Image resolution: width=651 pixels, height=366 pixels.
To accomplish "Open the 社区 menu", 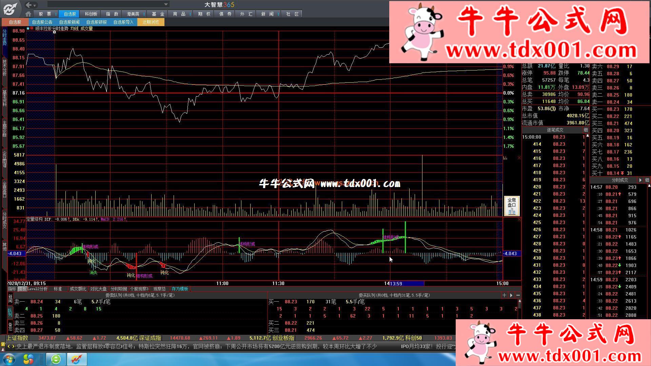I will point(292,14).
